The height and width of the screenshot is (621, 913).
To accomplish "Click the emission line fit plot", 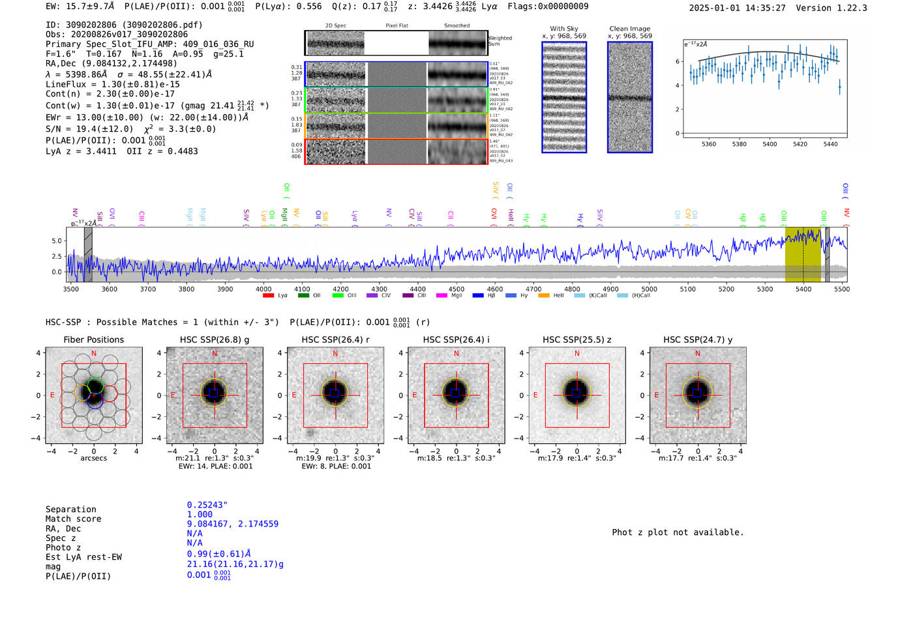I will (x=764, y=89).
